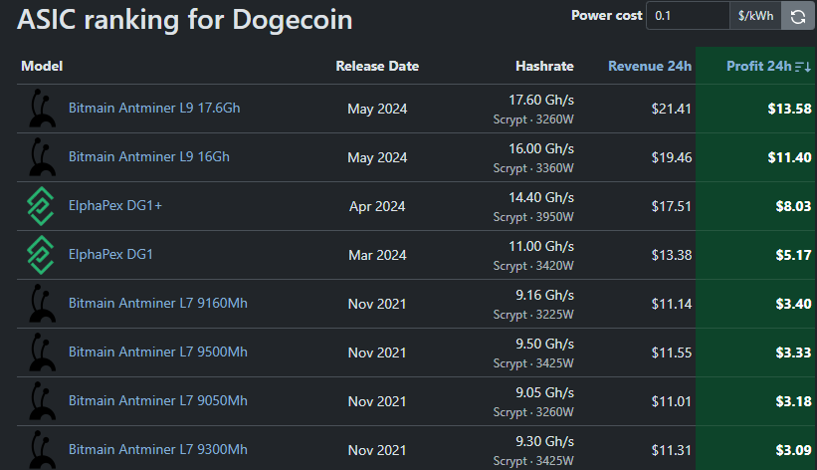
Task: Click the $11.01 revenue value
Action: (671, 401)
